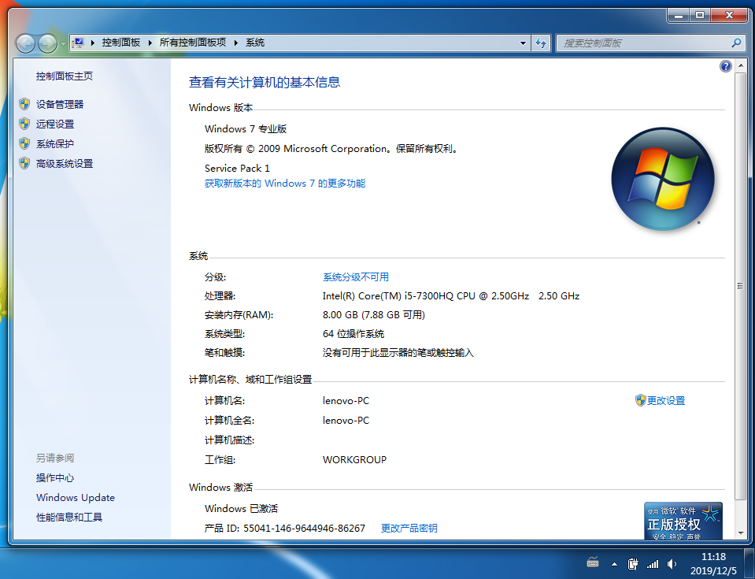Show hidden tray icons with up arrow

point(614,564)
